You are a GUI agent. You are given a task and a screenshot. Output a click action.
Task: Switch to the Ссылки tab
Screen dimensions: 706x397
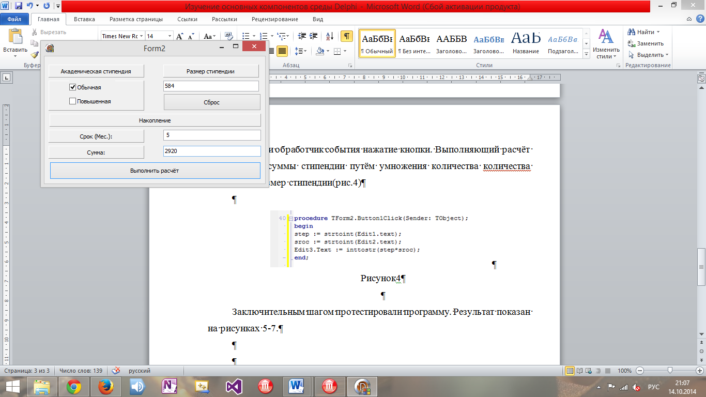click(x=187, y=19)
